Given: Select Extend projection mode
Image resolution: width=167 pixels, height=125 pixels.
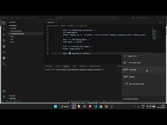Looking at the screenshot, I should (x=144, y=77).
